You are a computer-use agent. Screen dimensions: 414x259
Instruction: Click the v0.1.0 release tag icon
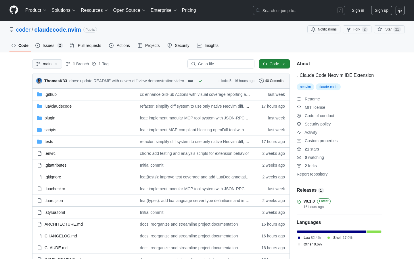point(299,202)
